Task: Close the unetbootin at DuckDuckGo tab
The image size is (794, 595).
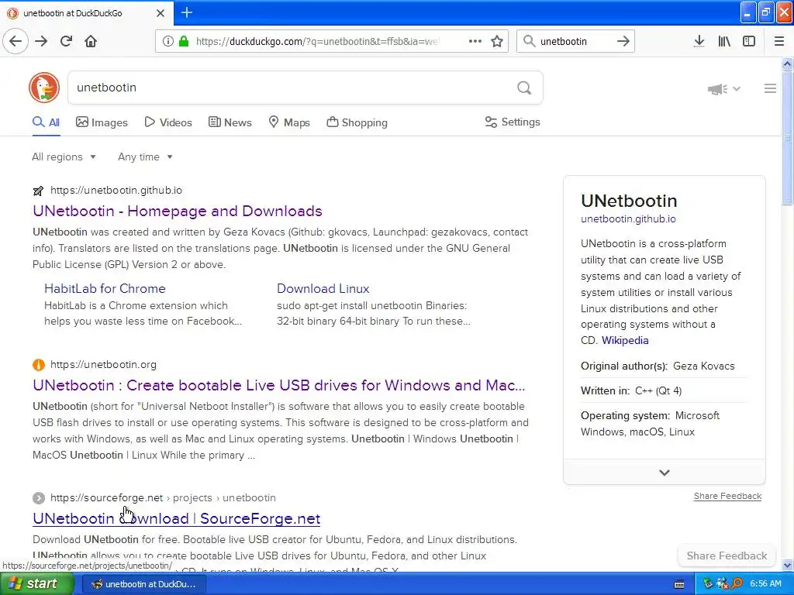Action: click(x=161, y=13)
